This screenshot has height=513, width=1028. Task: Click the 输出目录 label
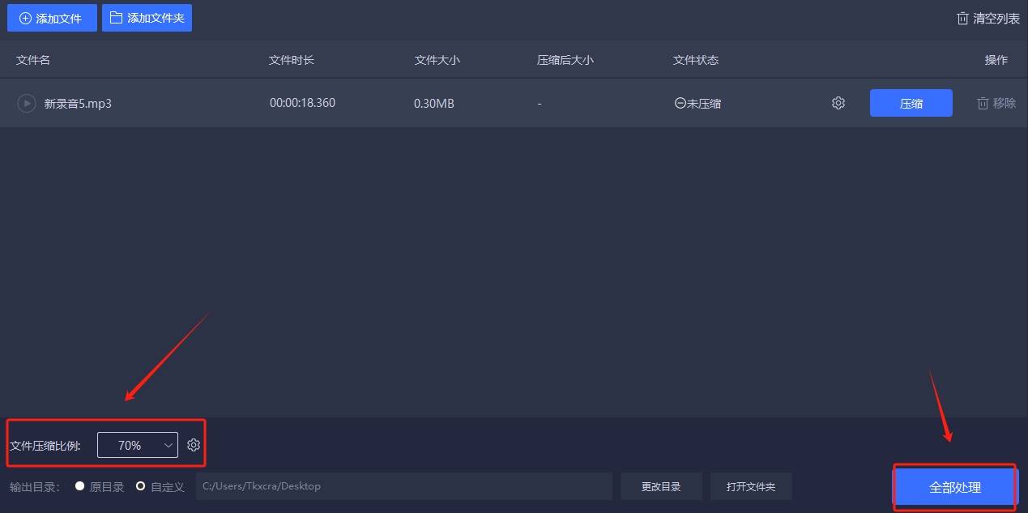(x=35, y=486)
